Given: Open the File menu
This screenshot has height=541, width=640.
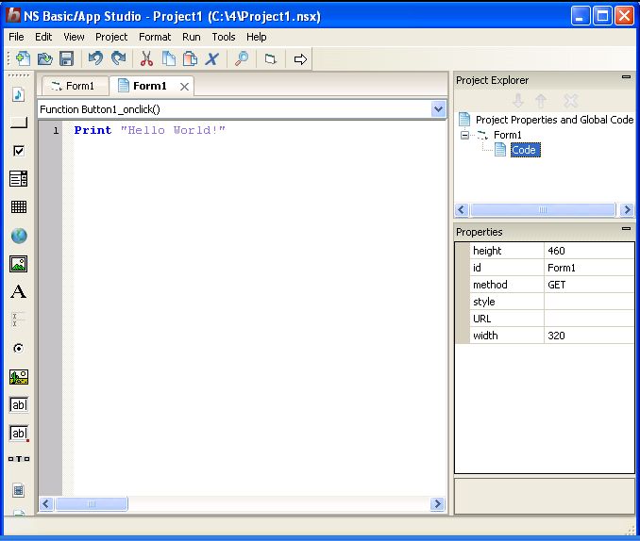Looking at the screenshot, I should click(x=16, y=37).
